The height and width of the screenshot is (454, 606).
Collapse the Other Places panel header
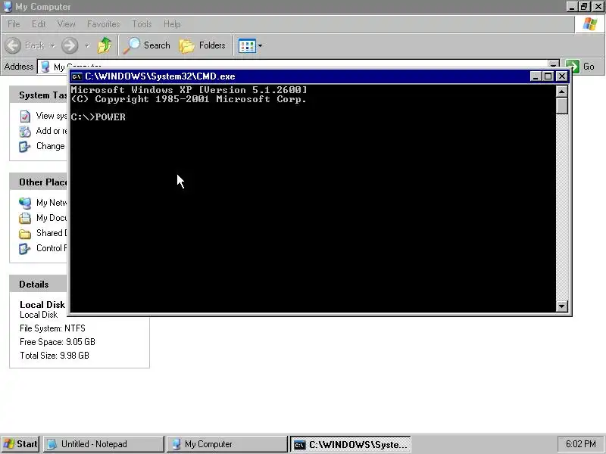coord(39,182)
